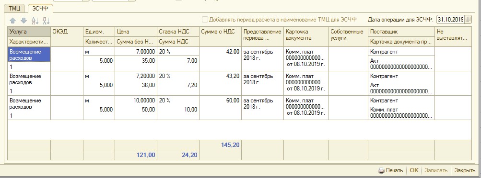
Task: Edit the date field 31.10.2019
Action: [450, 20]
